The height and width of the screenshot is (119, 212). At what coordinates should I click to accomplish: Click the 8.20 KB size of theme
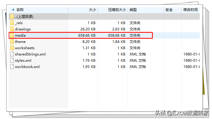[x=89, y=41]
